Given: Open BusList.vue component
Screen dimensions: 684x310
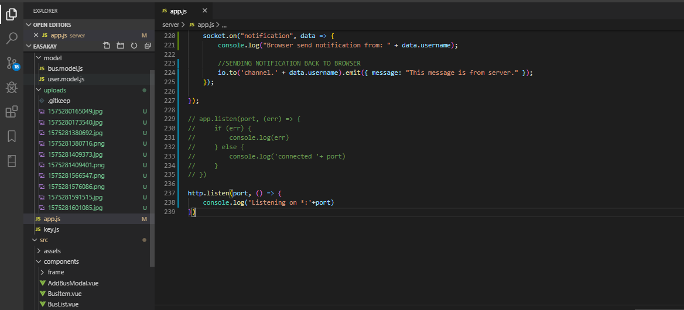Looking at the screenshot, I should point(63,304).
